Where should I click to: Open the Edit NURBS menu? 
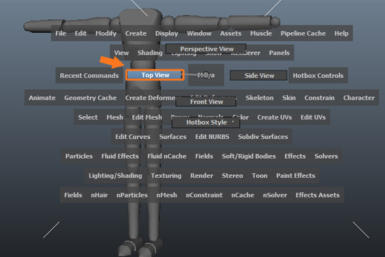click(x=212, y=136)
